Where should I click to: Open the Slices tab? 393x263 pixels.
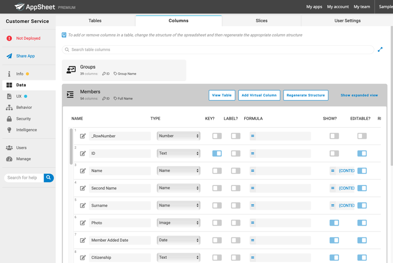click(x=262, y=21)
